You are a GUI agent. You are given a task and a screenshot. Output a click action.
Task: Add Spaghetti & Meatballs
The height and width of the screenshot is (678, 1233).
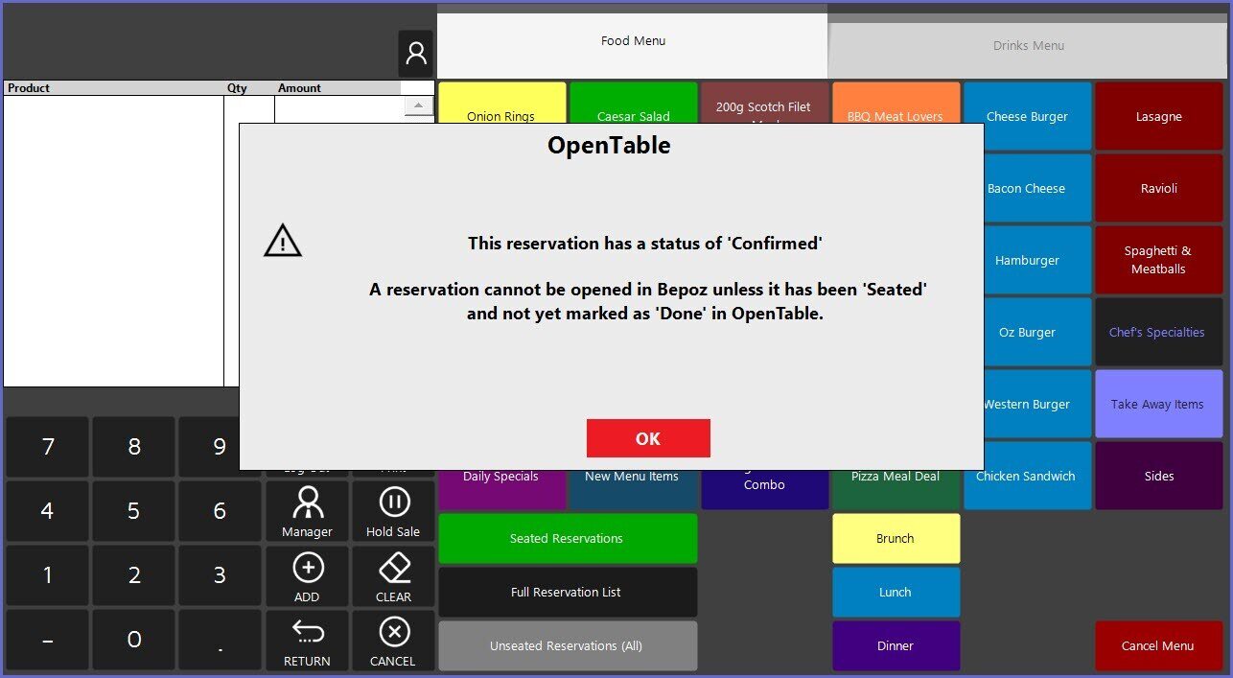[x=1159, y=260]
